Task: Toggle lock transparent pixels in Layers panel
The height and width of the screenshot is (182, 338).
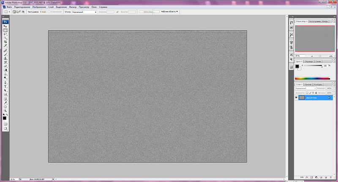Action: point(307,93)
